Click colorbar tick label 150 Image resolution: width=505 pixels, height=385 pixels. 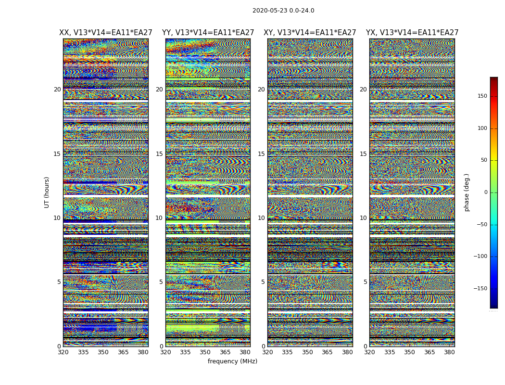tap(482, 96)
